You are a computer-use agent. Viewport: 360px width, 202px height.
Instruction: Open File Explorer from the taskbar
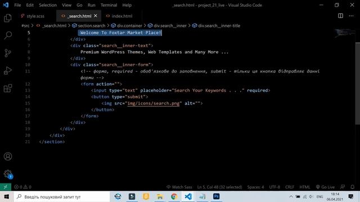click(160, 196)
